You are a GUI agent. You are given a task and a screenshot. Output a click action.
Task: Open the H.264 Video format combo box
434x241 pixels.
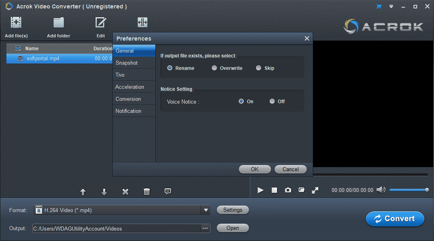tap(122, 210)
